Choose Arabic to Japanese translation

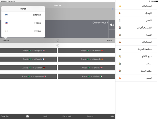click(29, 76)
